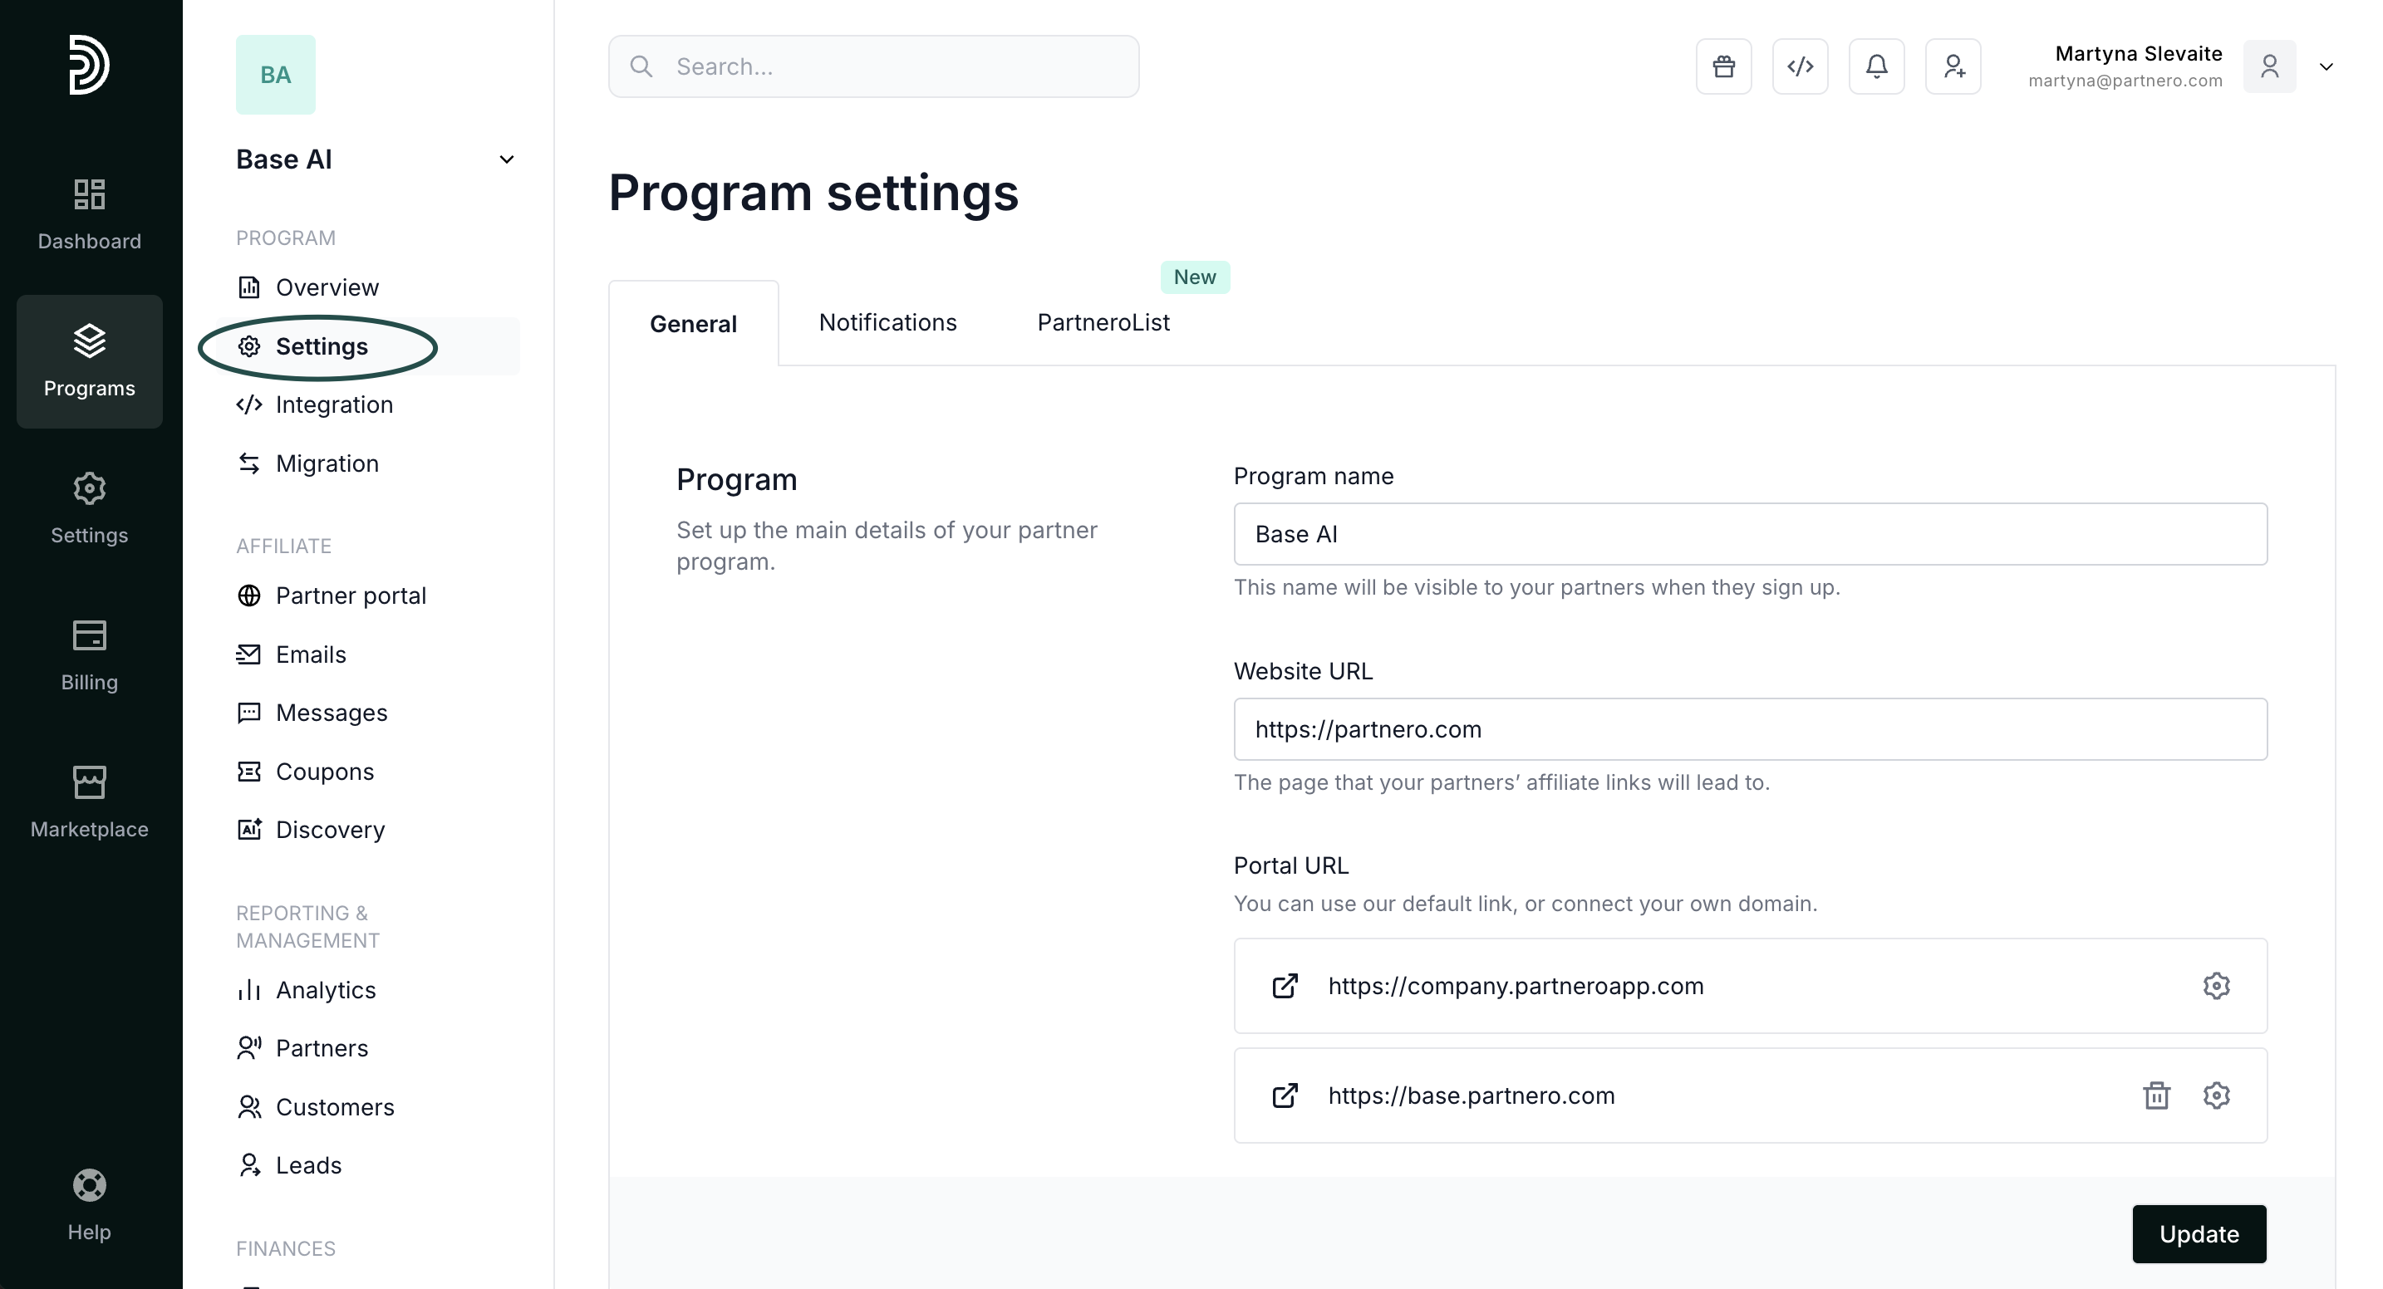This screenshot has height=1289, width=2383.
Task: Click the invite user icon in header
Action: pyautogui.click(x=1953, y=66)
